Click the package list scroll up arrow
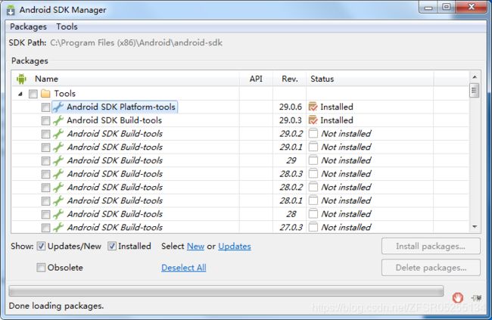The width and height of the screenshot is (492, 320). pos(475,77)
